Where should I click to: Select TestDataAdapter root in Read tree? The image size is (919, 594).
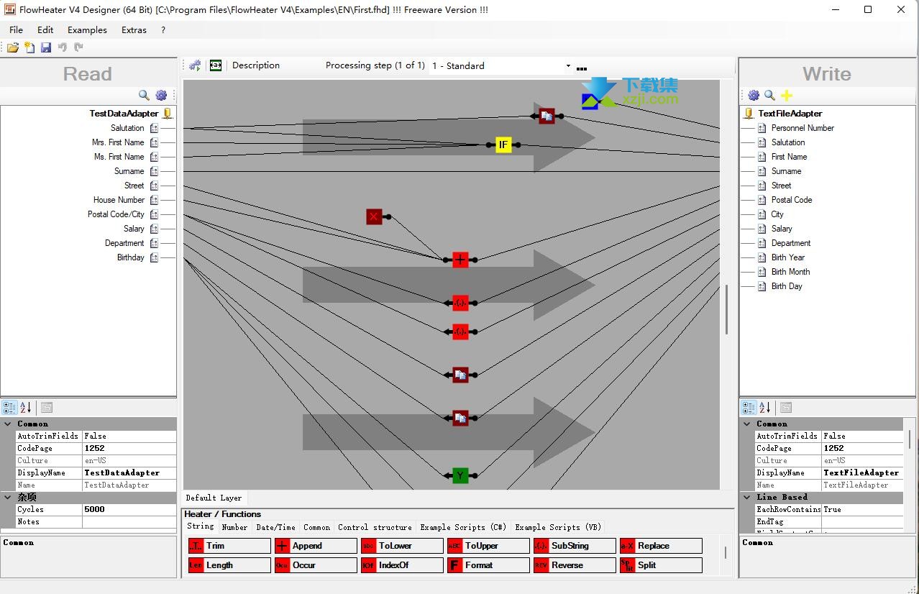(124, 114)
